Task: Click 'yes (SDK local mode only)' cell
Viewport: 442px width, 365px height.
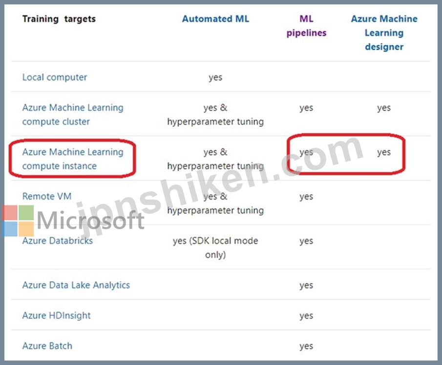Action: [215, 247]
